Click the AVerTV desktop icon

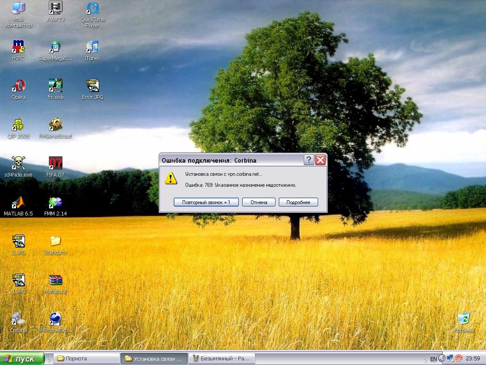55,8
